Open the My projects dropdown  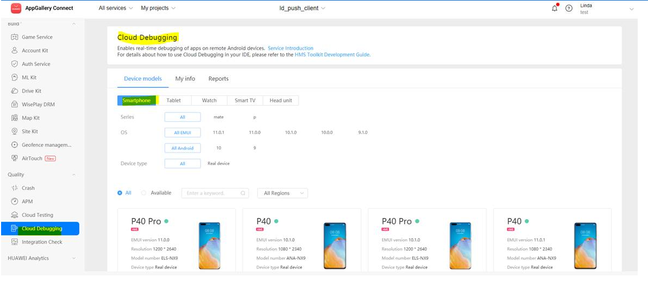(158, 8)
